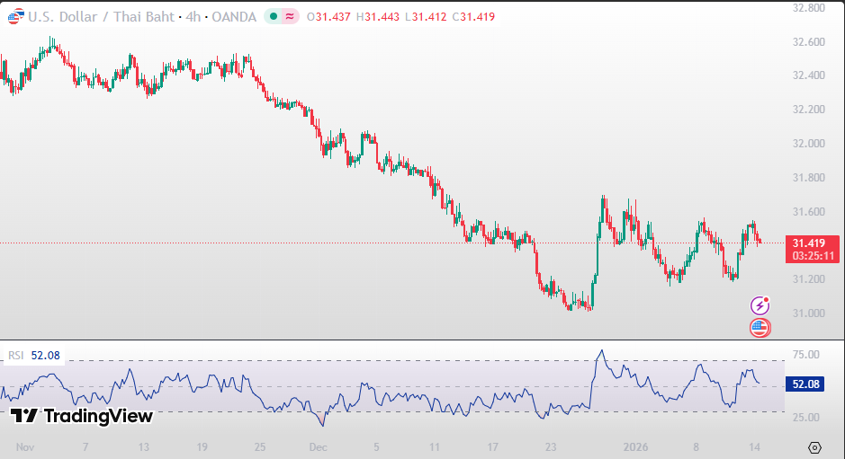Screen dimensions: 845x459
Task: Open the purple lightning bolt news icon
Action: pos(760,306)
